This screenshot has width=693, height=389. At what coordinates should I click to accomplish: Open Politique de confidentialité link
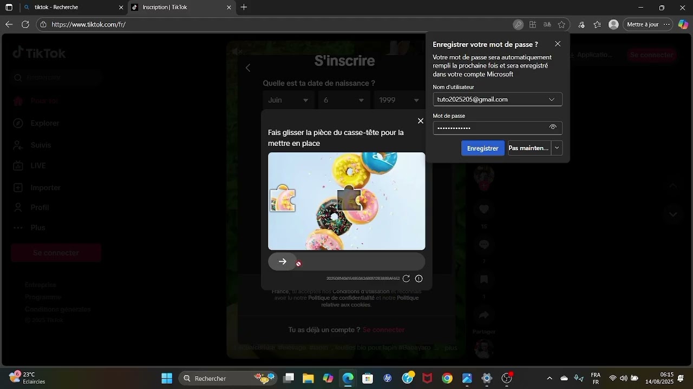(341, 298)
